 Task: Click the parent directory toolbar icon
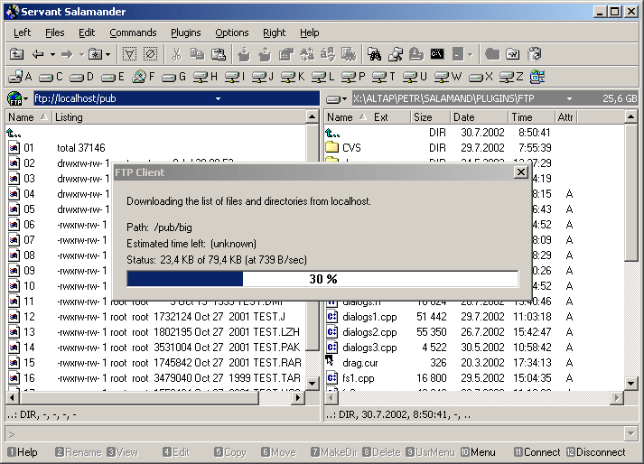(x=17, y=54)
